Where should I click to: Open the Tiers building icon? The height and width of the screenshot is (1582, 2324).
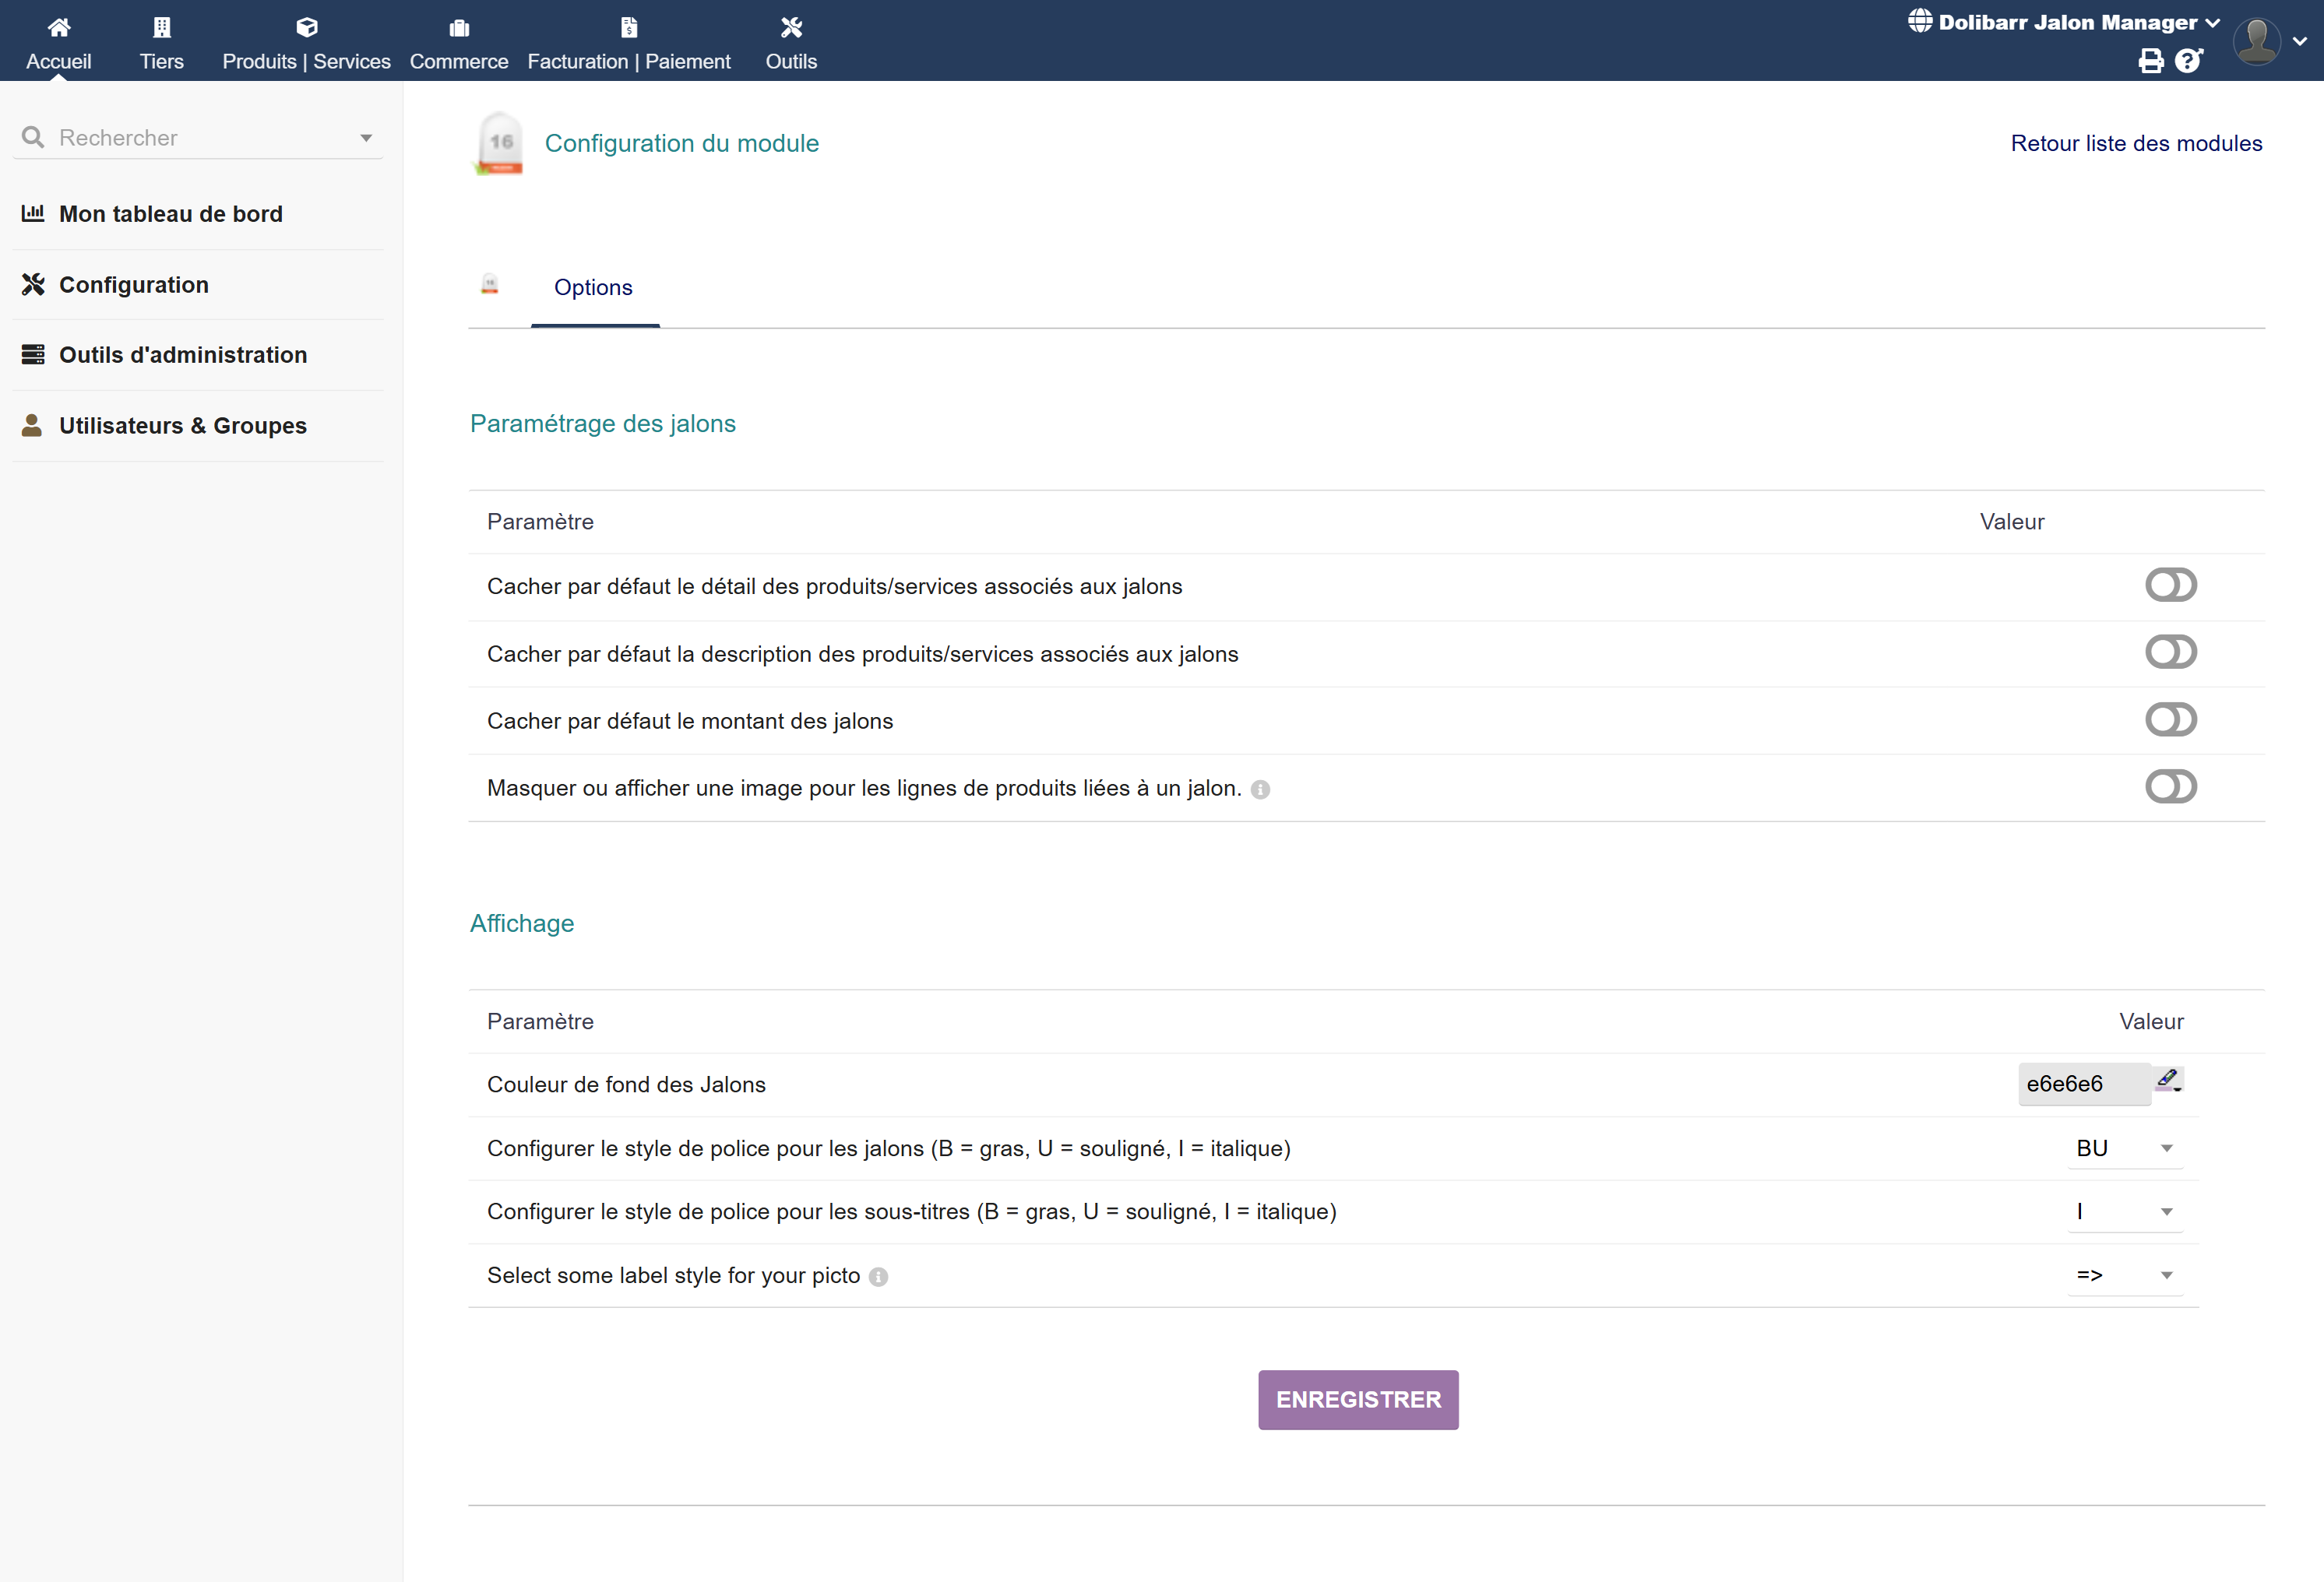click(x=162, y=27)
